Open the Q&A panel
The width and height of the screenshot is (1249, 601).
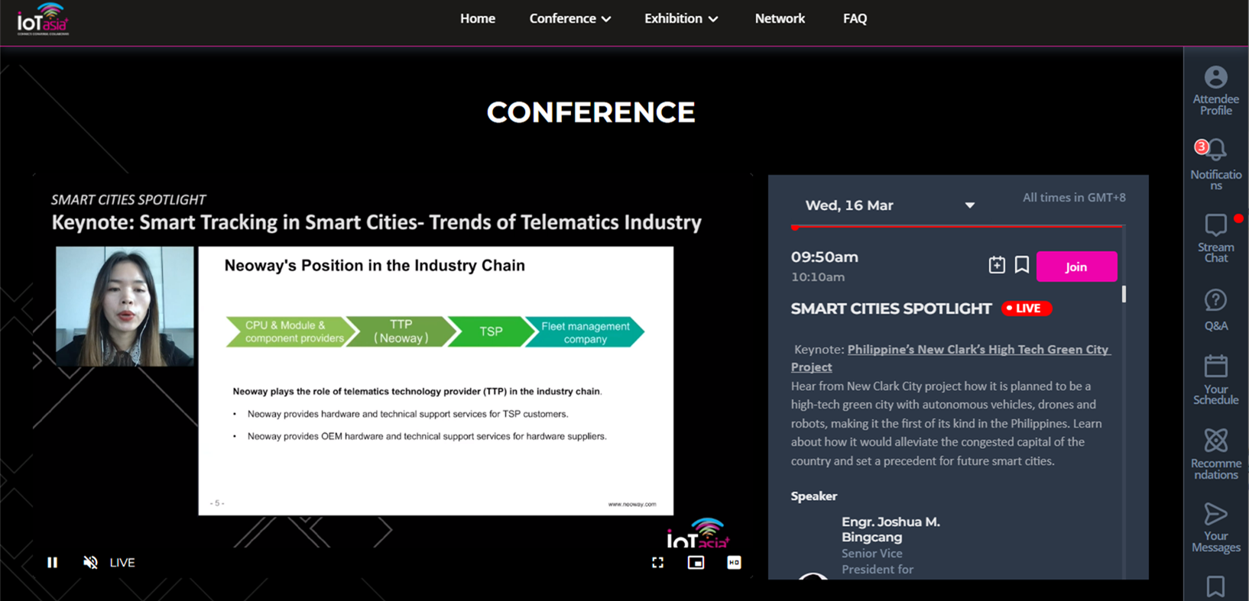point(1215,301)
